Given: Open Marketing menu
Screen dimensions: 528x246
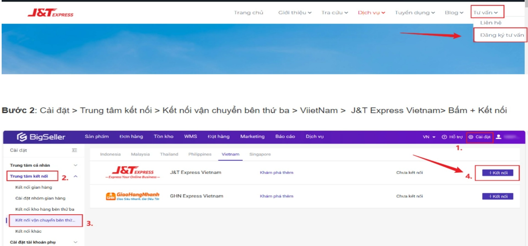Looking at the screenshot, I should (x=252, y=137).
